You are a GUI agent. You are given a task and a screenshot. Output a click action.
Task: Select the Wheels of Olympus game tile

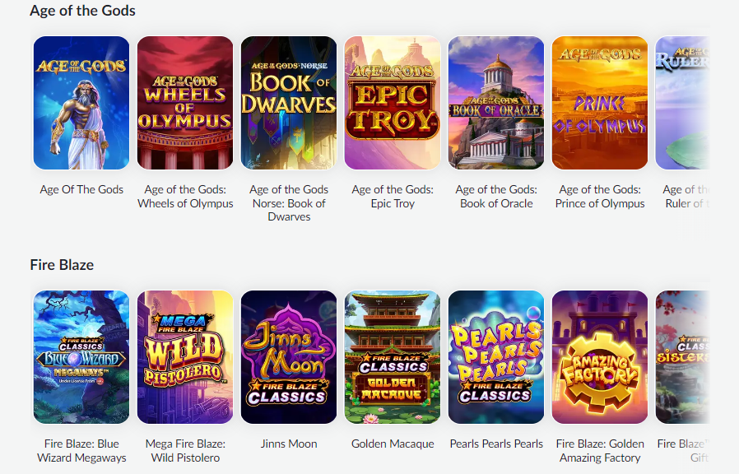pos(185,103)
